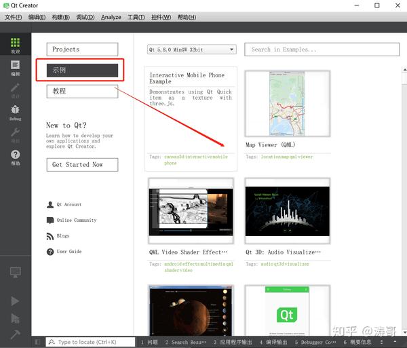Open the 工具(T) menu
The width and height of the screenshot is (407, 348).
[x=136, y=17]
